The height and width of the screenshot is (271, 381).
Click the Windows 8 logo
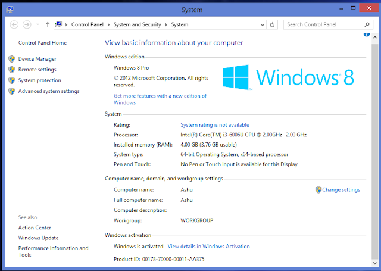pos(288,77)
